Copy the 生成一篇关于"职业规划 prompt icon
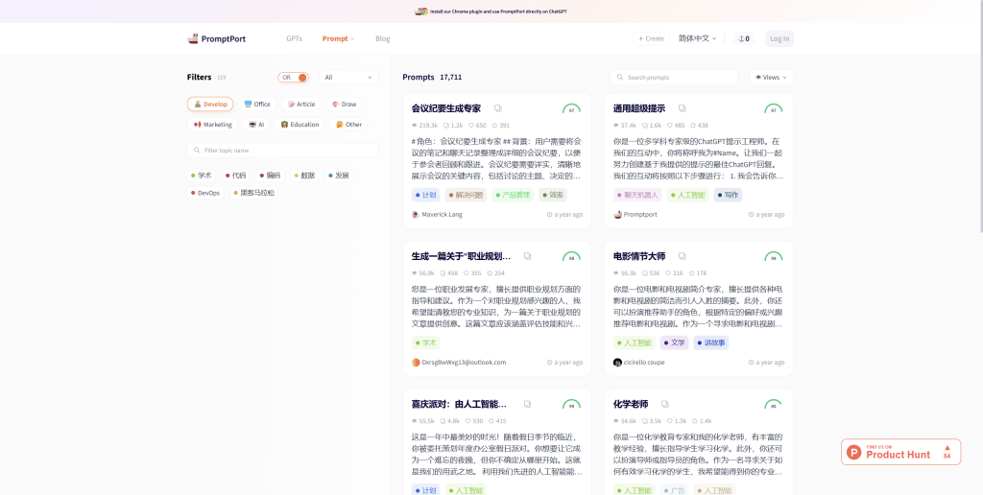Screen dimensions: 983x495 (527, 256)
